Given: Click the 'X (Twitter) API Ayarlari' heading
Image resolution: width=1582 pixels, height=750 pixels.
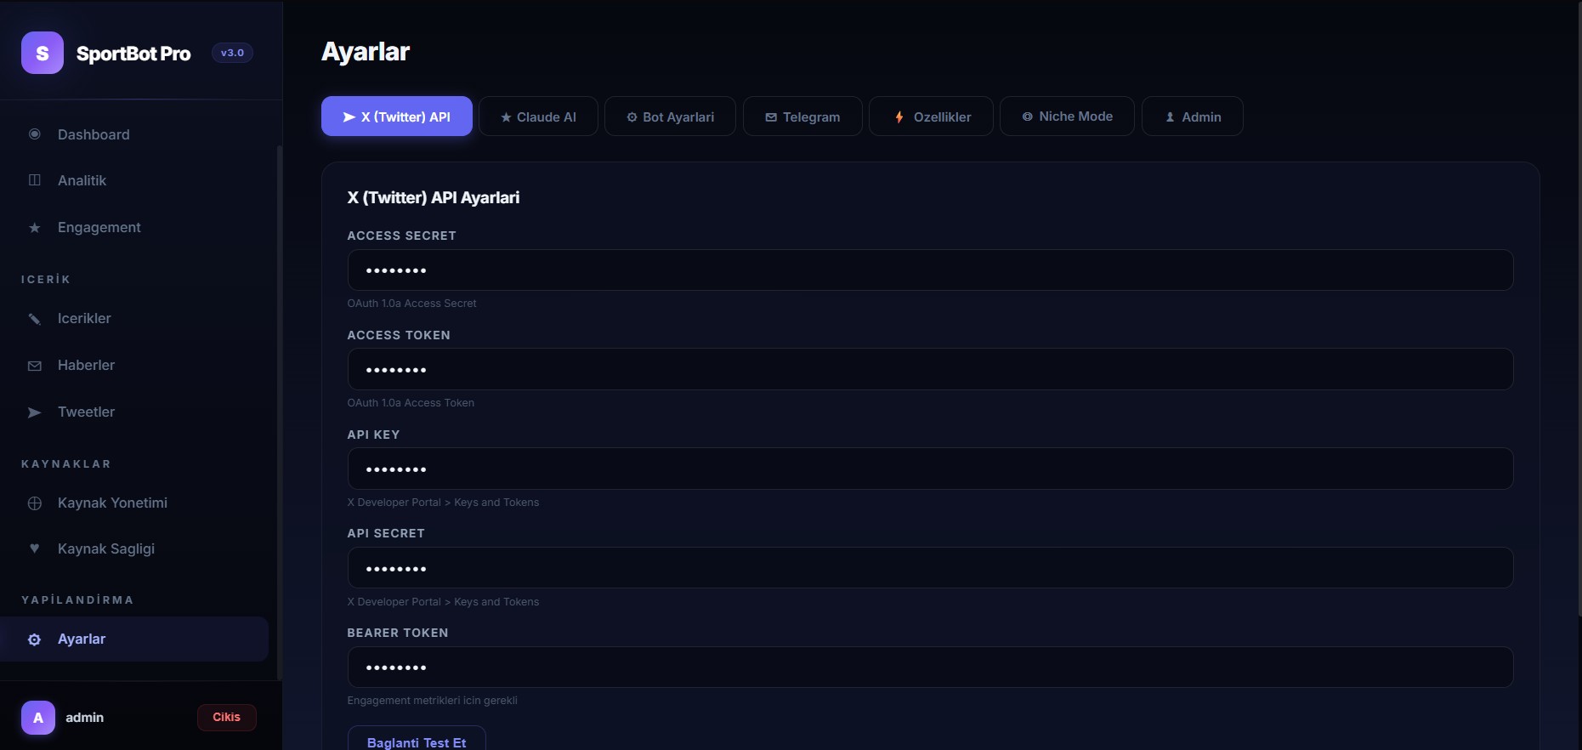Looking at the screenshot, I should pyautogui.click(x=434, y=197).
